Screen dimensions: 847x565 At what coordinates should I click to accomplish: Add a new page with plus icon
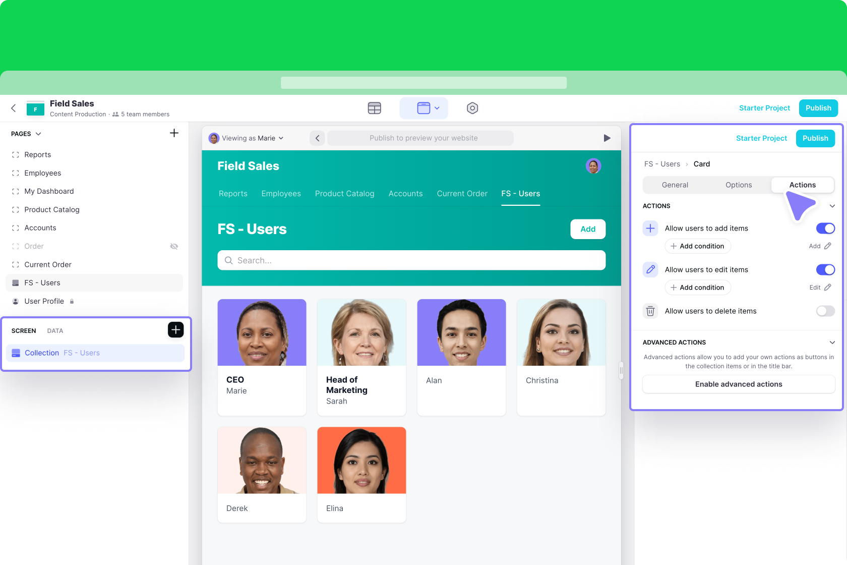(174, 133)
